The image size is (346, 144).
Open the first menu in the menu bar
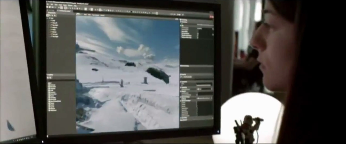click(47, 4)
